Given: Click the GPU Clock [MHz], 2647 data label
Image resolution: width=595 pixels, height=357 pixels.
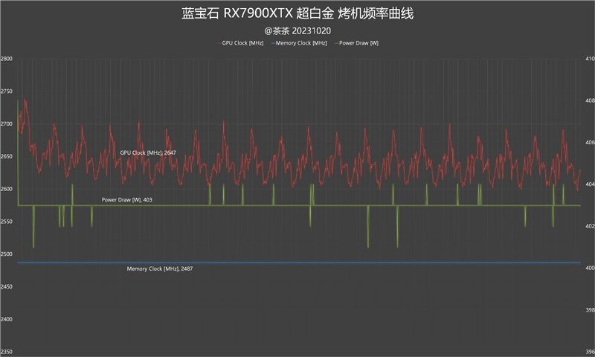Looking at the screenshot, I should 148,152.
